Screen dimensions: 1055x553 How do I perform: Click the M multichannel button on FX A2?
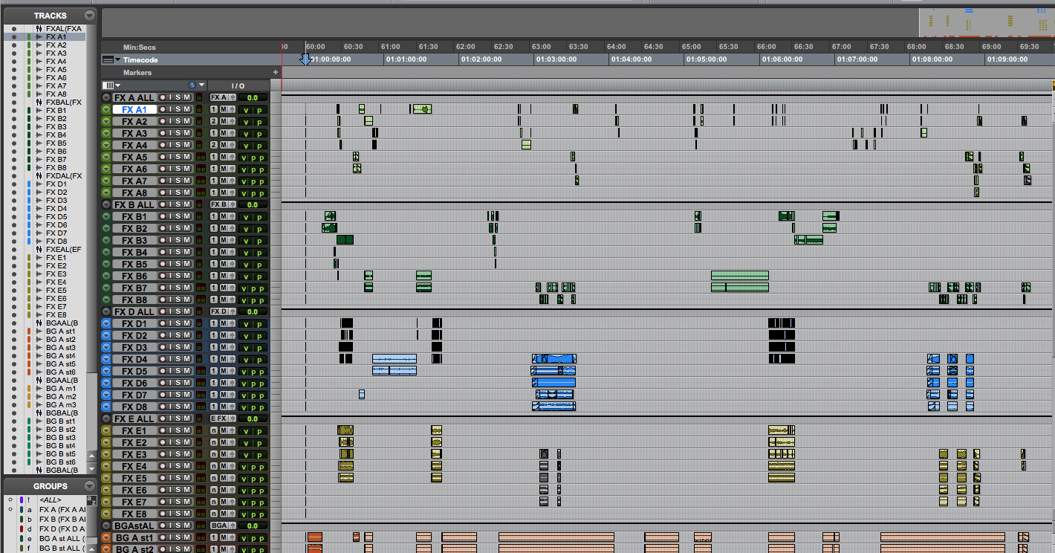click(x=223, y=121)
